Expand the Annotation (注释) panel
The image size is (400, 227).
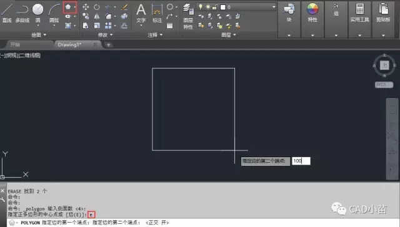click(x=155, y=35)
